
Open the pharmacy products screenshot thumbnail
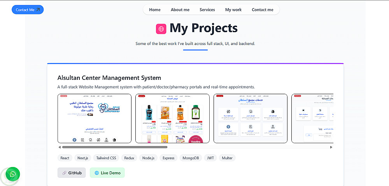[172, 118]
